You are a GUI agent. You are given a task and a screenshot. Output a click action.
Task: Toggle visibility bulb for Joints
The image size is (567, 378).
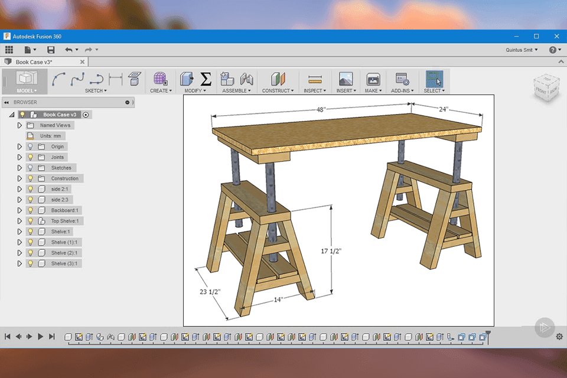click(30, 157)
